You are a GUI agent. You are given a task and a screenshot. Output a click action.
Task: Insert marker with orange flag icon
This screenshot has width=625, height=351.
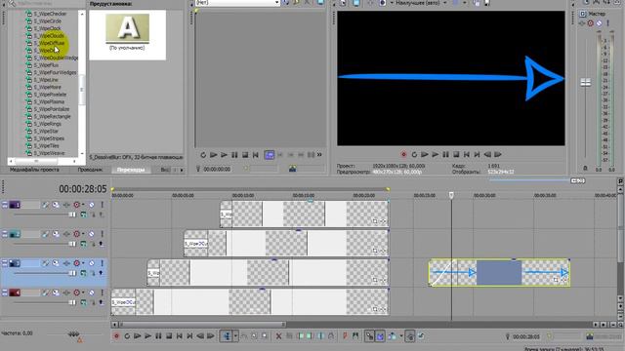pyautogui.click(x=345, y=336)
